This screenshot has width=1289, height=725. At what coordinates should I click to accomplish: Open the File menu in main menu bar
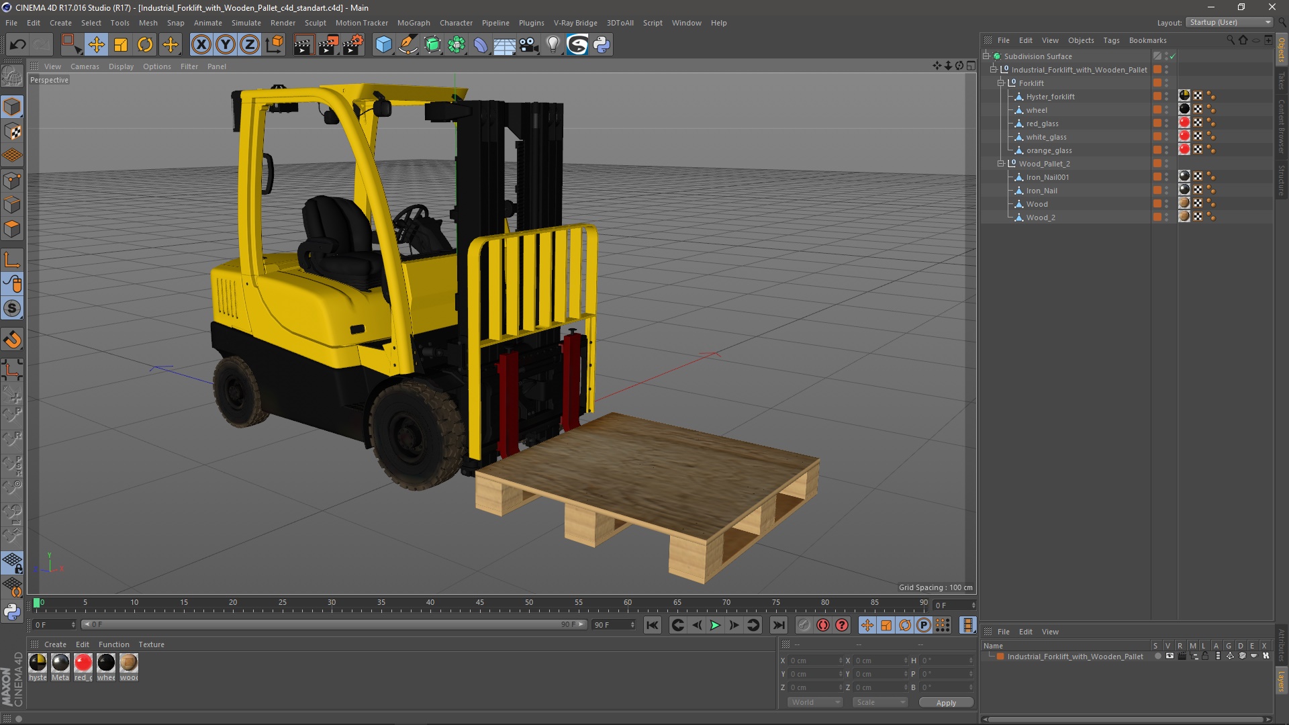pyautogui.click(x=11, y=23)
